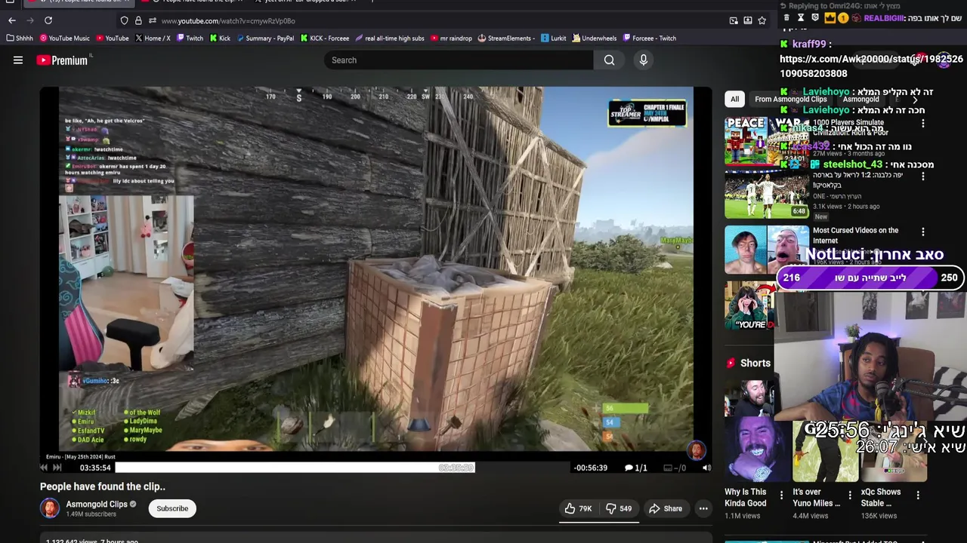The height and width of the screenshot is (543, 967).
Task: Open the real all-time high subs bookmark
Action: [x=390, y=38]
